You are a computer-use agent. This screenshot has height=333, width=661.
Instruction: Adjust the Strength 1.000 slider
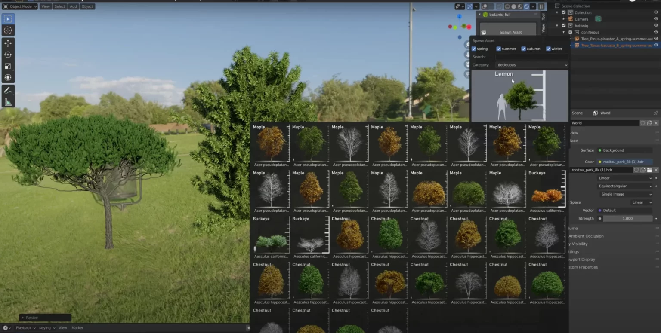(627, 218)
